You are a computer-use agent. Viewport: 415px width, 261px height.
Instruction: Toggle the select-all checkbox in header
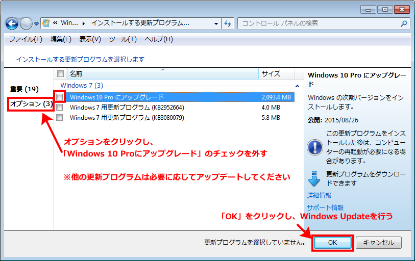[60, 73]
